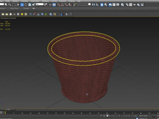Click the Align tool icon

(97, 5)
